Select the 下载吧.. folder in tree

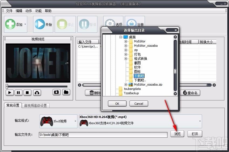[x=140, y=80]
